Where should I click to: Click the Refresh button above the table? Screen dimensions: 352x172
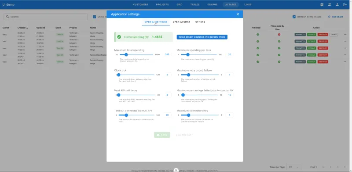point(335,17)
